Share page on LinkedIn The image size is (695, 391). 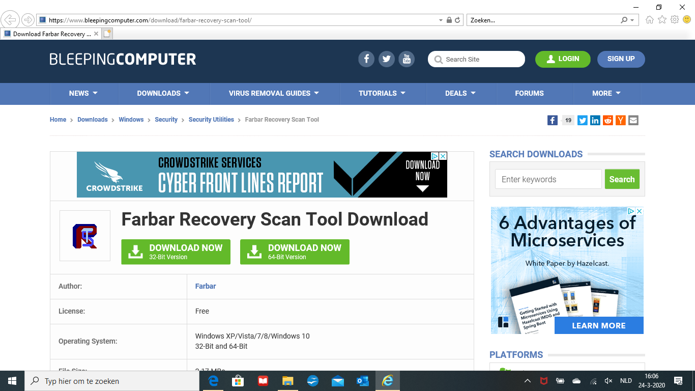pyautogui.click(x=595, y=120)
